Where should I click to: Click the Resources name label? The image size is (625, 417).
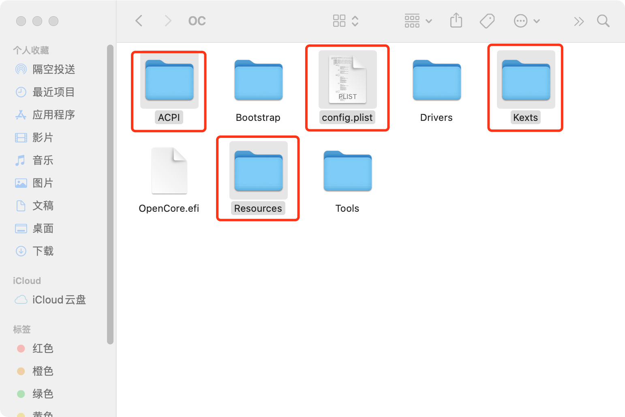[x=258, y=208]
